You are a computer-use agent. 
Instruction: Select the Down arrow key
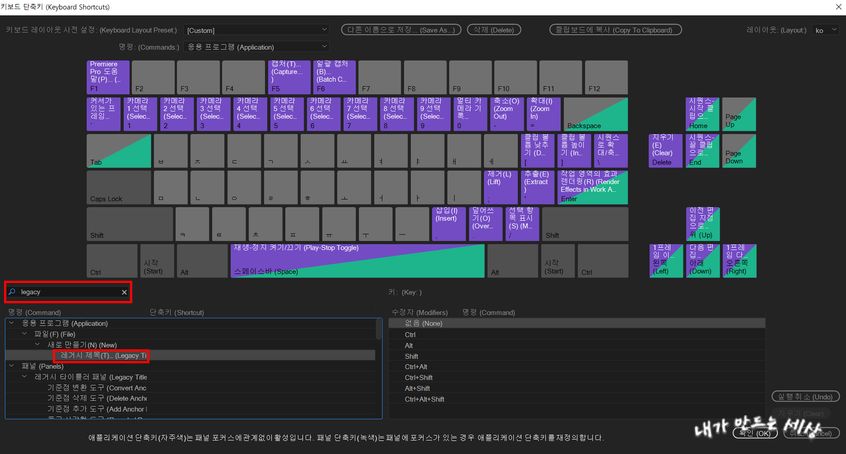click(702, 261)
